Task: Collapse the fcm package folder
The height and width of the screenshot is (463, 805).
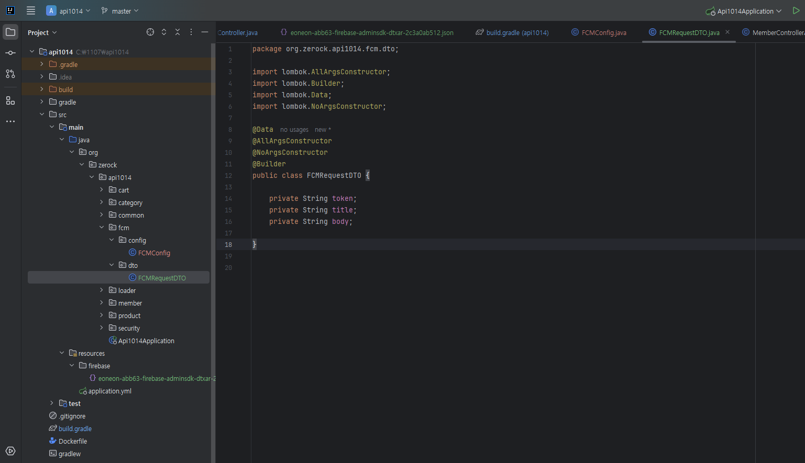Action: coord(102,228)
